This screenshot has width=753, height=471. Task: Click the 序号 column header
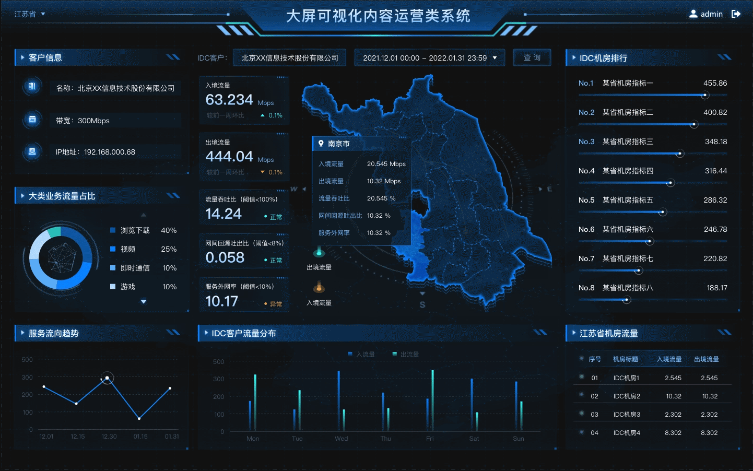tap(595, 359)
